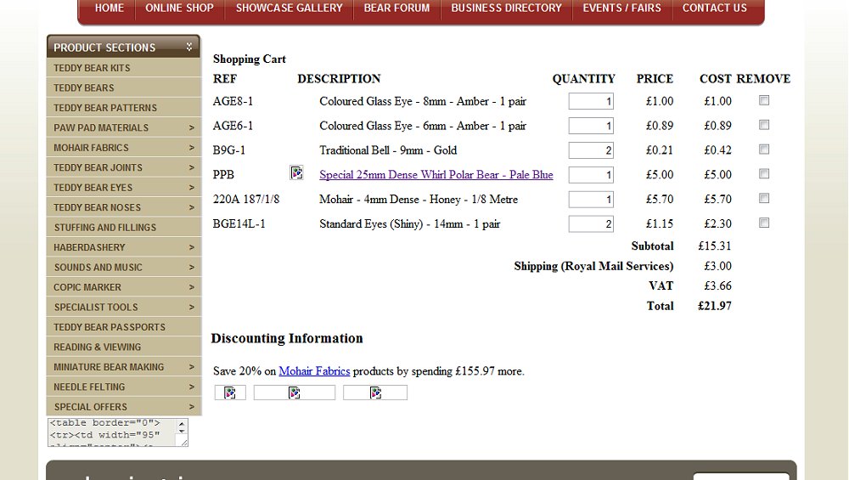This screenshot has width=849, height=480.
Task: Collapse Product Sections using the double-chevron icon
Action: point(189,47)
